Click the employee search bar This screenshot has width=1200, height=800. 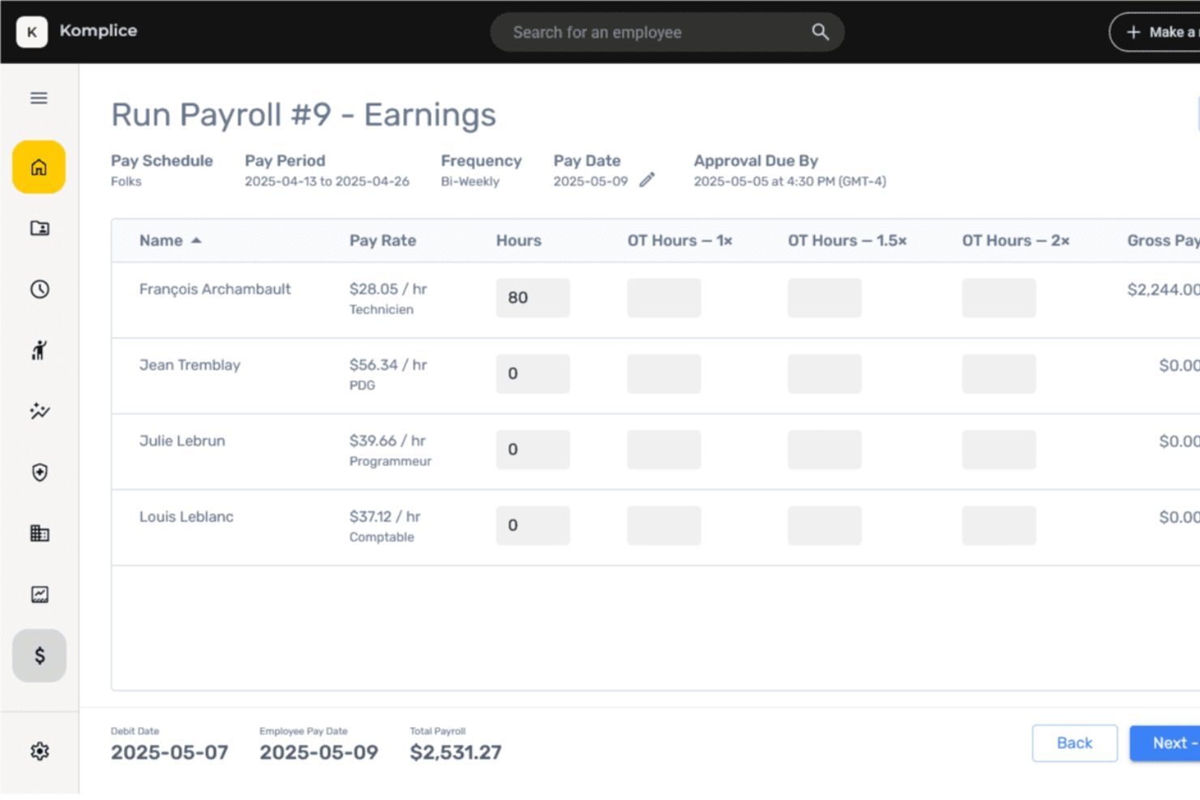649,32
